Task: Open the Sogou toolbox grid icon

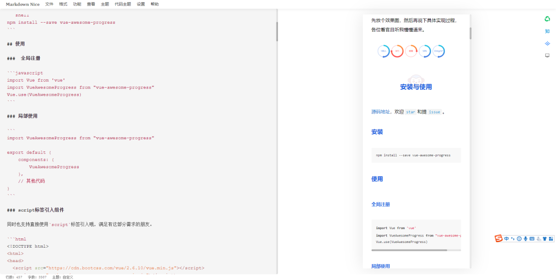Action: (x=551, y=238)
